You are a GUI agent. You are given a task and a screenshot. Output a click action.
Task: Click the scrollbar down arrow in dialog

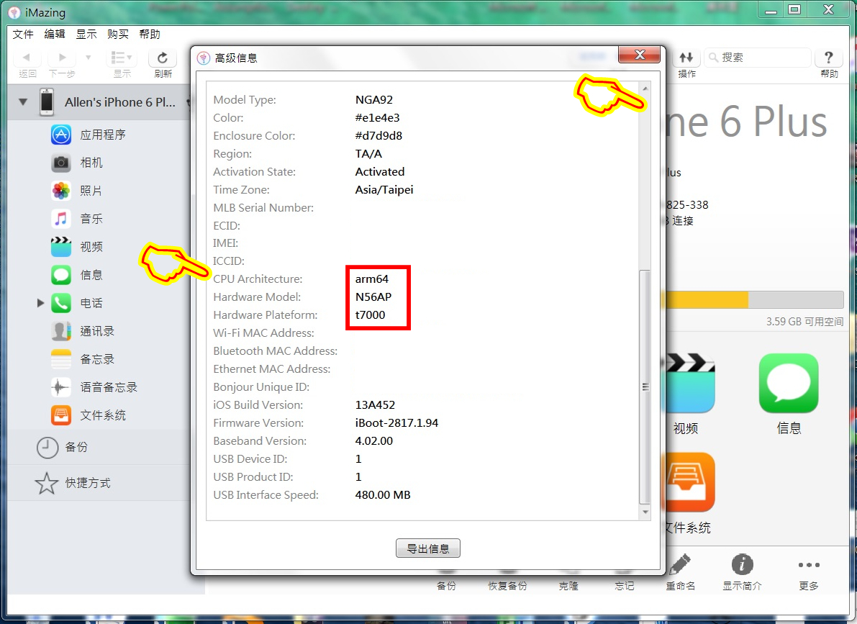click(645, 512)
